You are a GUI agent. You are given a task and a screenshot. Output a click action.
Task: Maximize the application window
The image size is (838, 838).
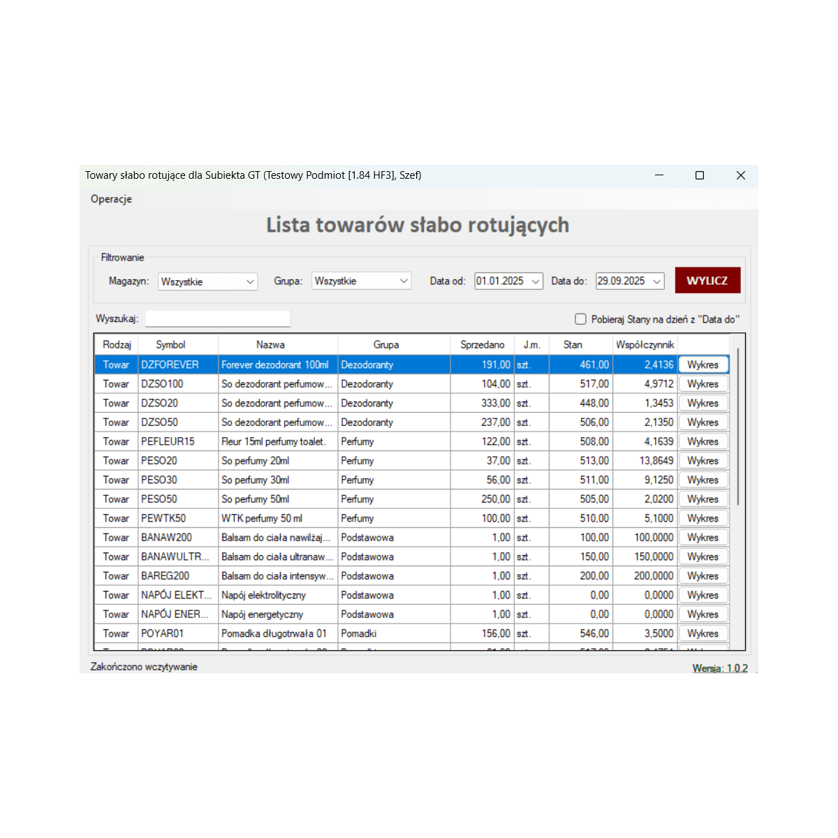click(x=699, y=175)
